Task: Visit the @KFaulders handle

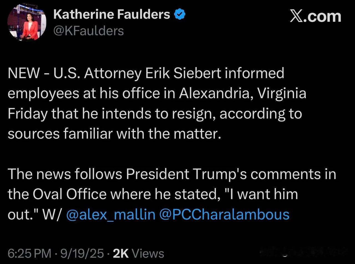Action: pos(88,31)
